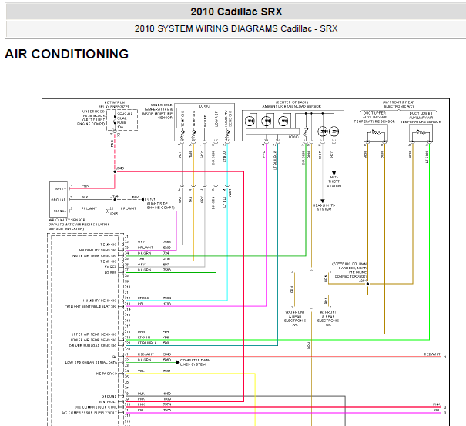Screen dimensions: 466x426
Task: Select the "LOW SPD GMLAN SERIAL DATA" pin label
Action: tap(91, 362)
